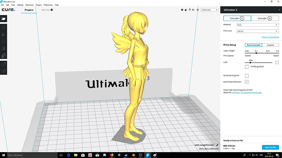Click the 06h 47min print time estimate
This screenshot has width=282, height=158.
229,146
